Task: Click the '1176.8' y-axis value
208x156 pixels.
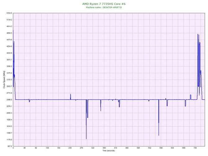Action: point(9,140)
